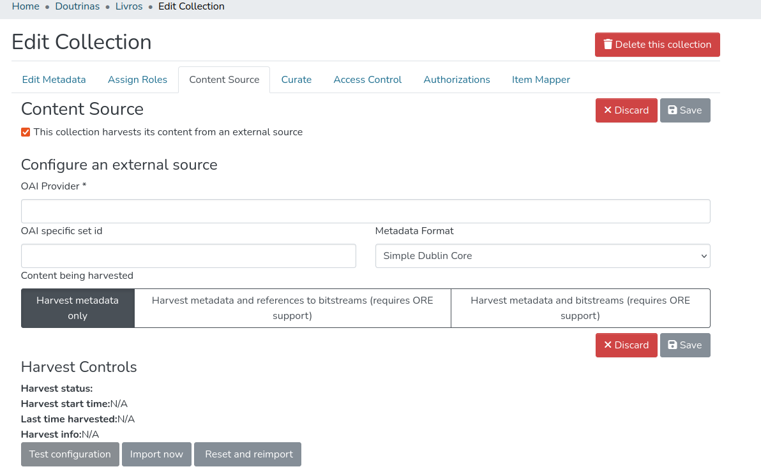Switch to the Item Mapper tab
This screenshot has width=761, height=469.
point(541,80)
